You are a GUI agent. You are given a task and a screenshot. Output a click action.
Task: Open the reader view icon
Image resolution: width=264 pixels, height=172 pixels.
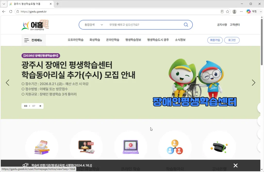pyautogui.click(x=222, y=11)
